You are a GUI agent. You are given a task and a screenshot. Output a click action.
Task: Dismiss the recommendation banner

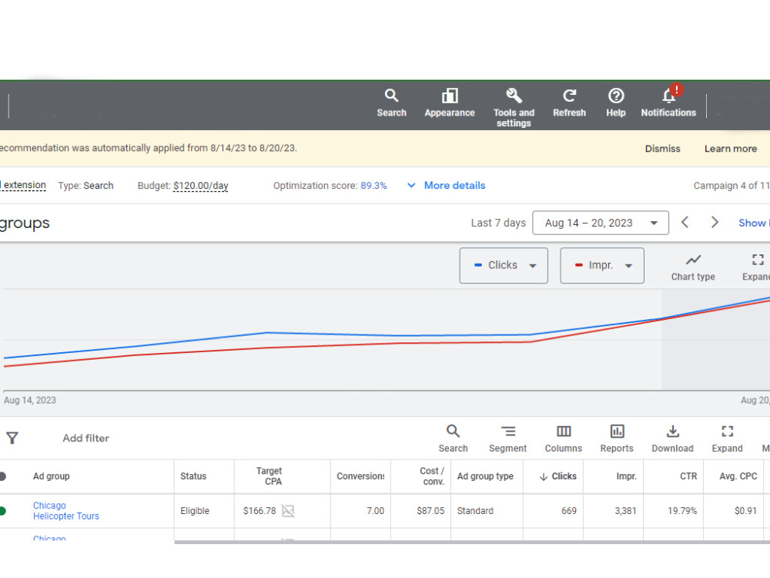[662, 149]
